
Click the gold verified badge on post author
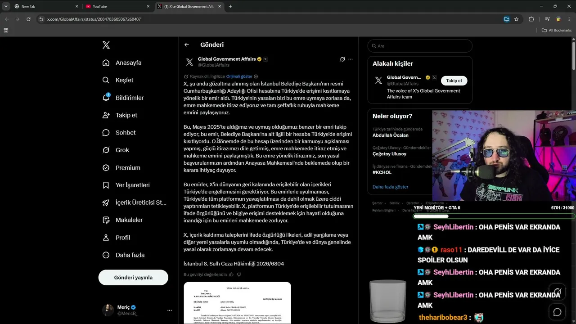(x=259, y=59)
